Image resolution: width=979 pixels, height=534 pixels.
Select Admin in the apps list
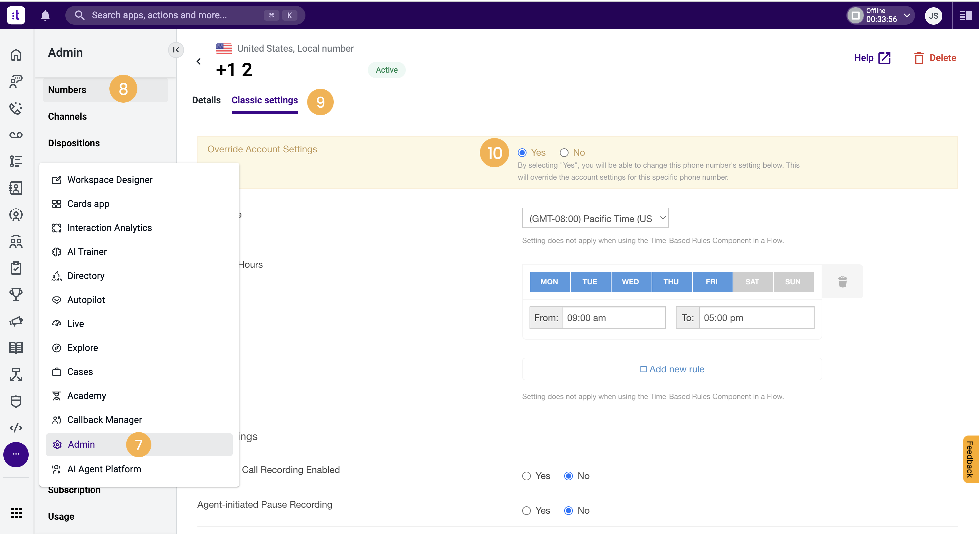coord(139,444)
